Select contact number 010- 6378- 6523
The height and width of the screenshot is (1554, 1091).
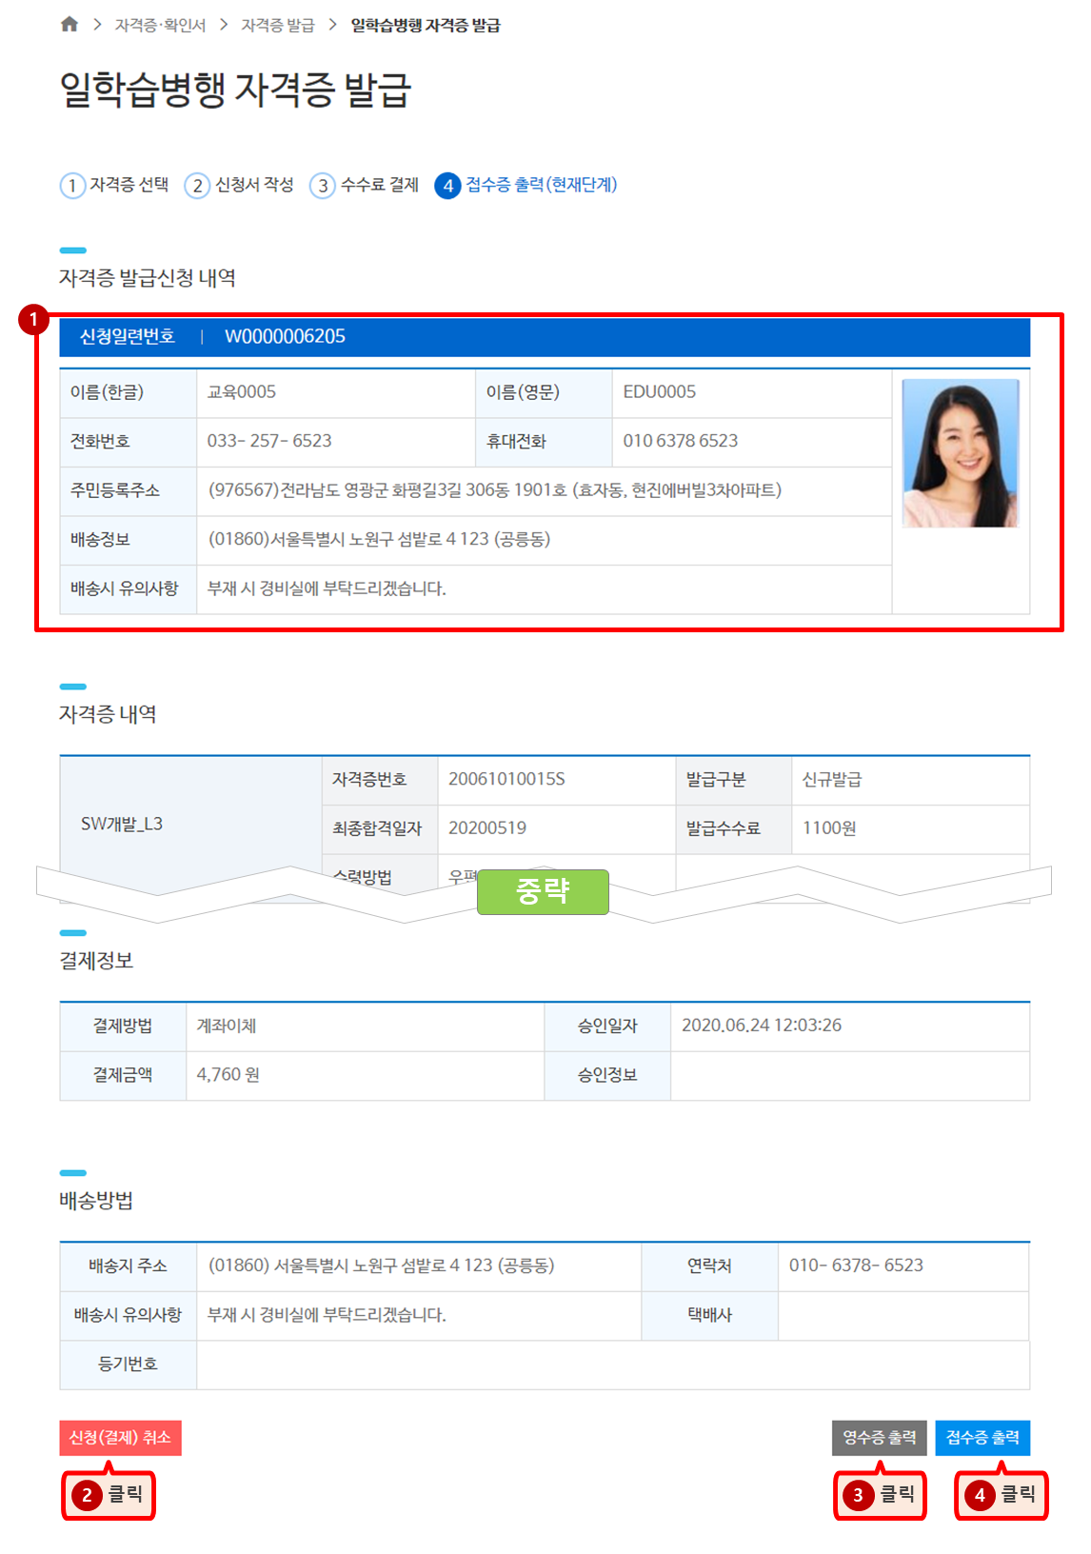pyautogui.click(x=856, y=1265)
